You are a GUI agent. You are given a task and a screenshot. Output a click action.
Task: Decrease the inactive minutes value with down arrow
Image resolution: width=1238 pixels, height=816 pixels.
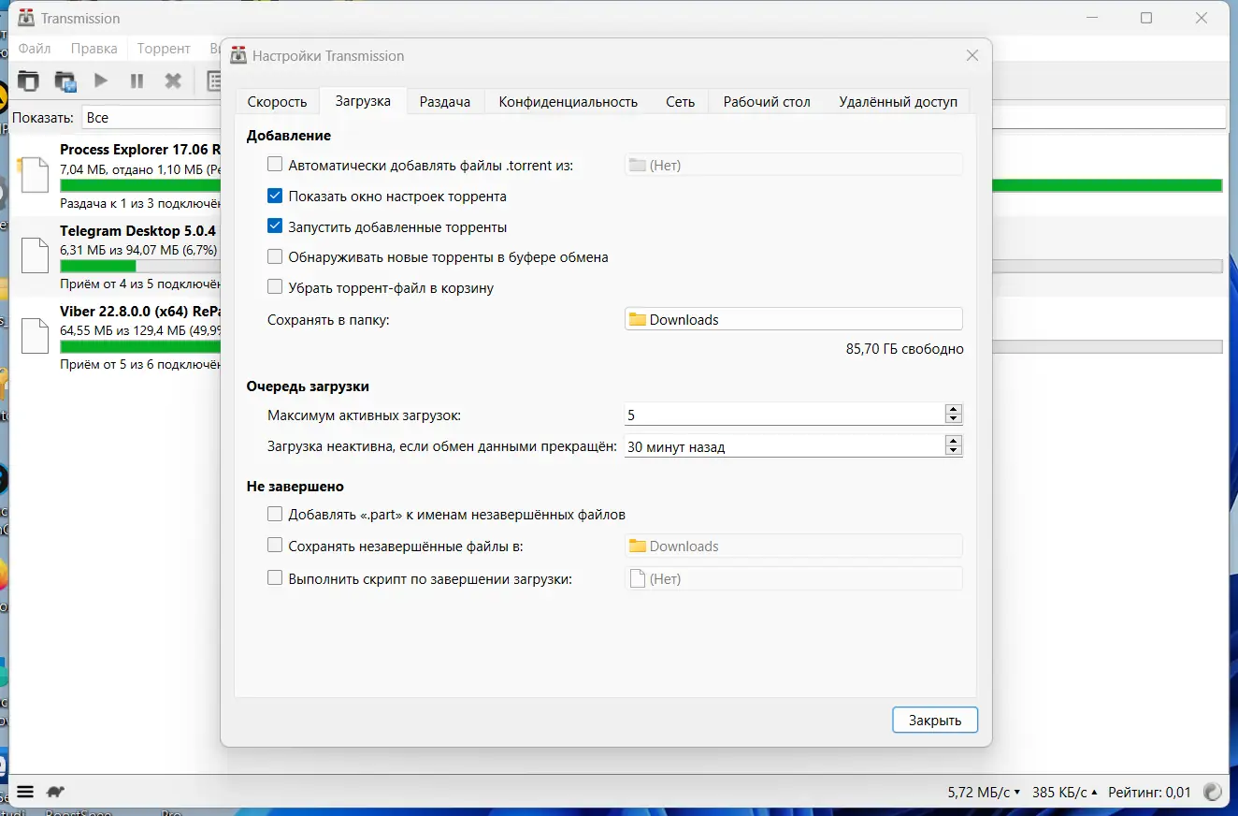coord(954,451)
